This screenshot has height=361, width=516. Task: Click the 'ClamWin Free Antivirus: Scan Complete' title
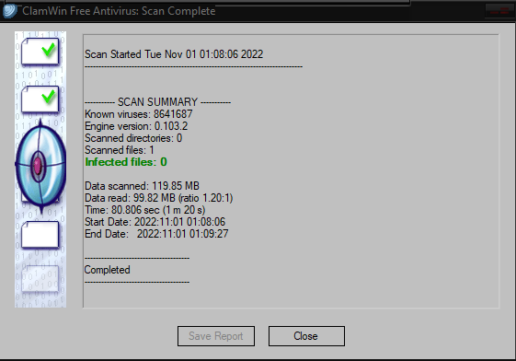tap(119, 11)
